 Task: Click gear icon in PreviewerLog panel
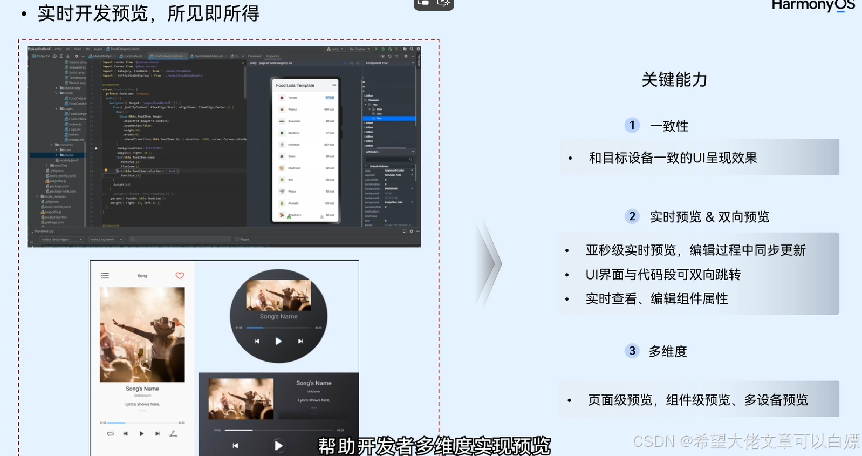411,231
